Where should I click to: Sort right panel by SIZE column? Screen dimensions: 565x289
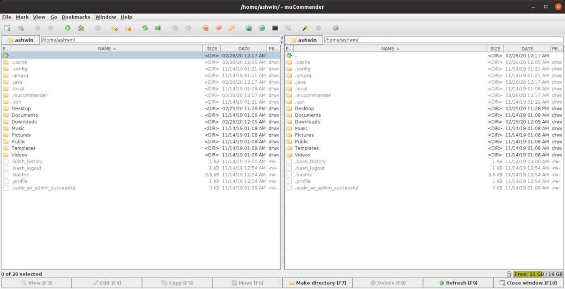(496, 49)
